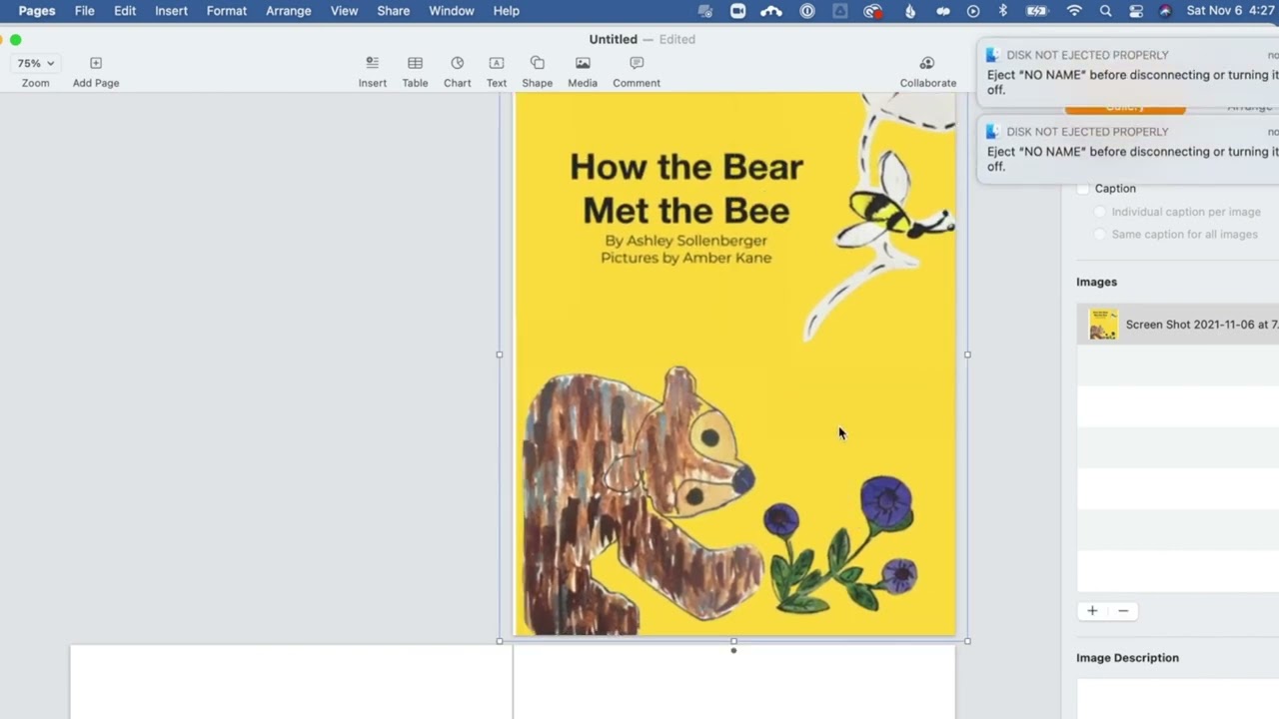Open the Share menu

point(393,11)
